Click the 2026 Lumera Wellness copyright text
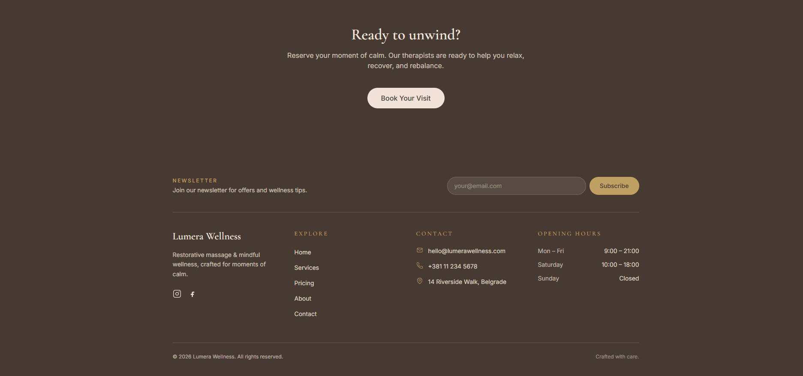803x376 pixels. pyautogui.click(x=228, y=357)
